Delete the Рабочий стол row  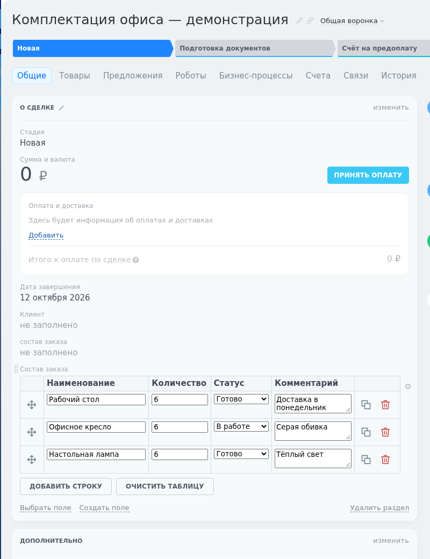(x=385, y=405)
